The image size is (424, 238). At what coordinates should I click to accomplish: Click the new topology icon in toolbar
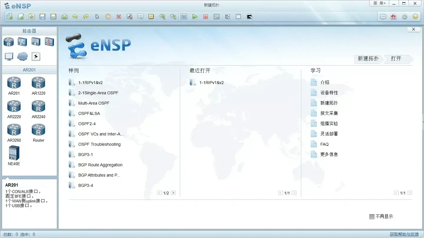[10, 16]
